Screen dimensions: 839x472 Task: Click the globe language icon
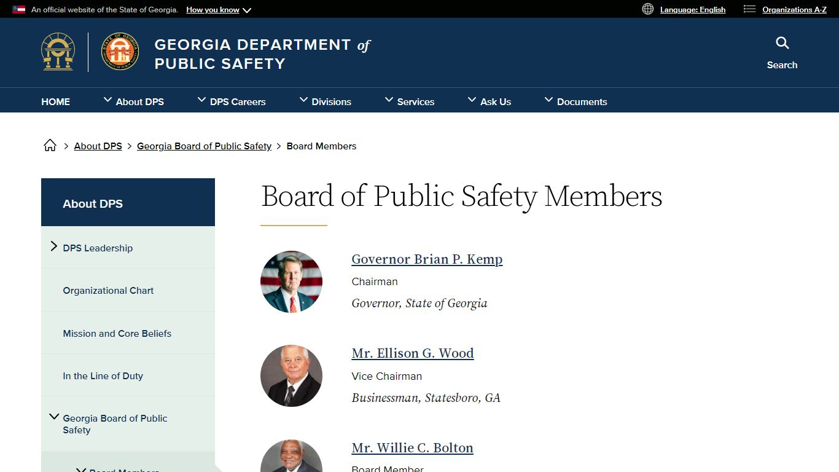click(647, 9)
